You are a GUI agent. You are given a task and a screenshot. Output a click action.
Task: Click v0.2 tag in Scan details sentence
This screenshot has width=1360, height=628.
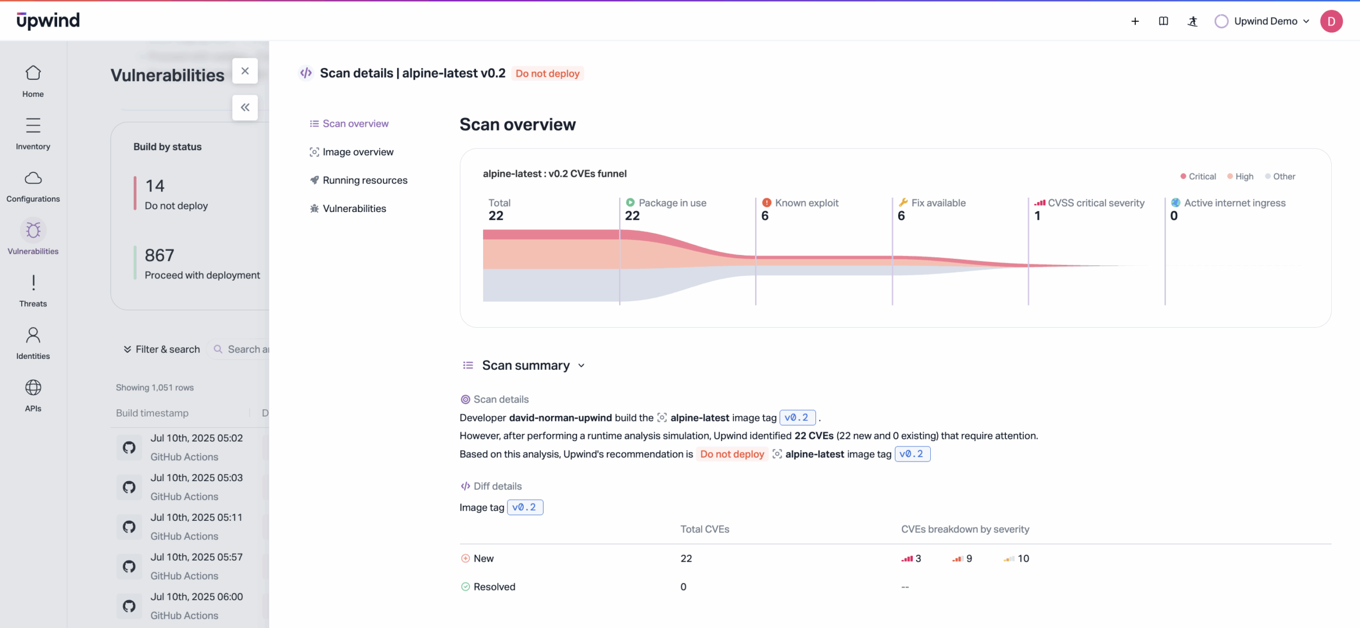pyautogui.click(x=797, y=418)
